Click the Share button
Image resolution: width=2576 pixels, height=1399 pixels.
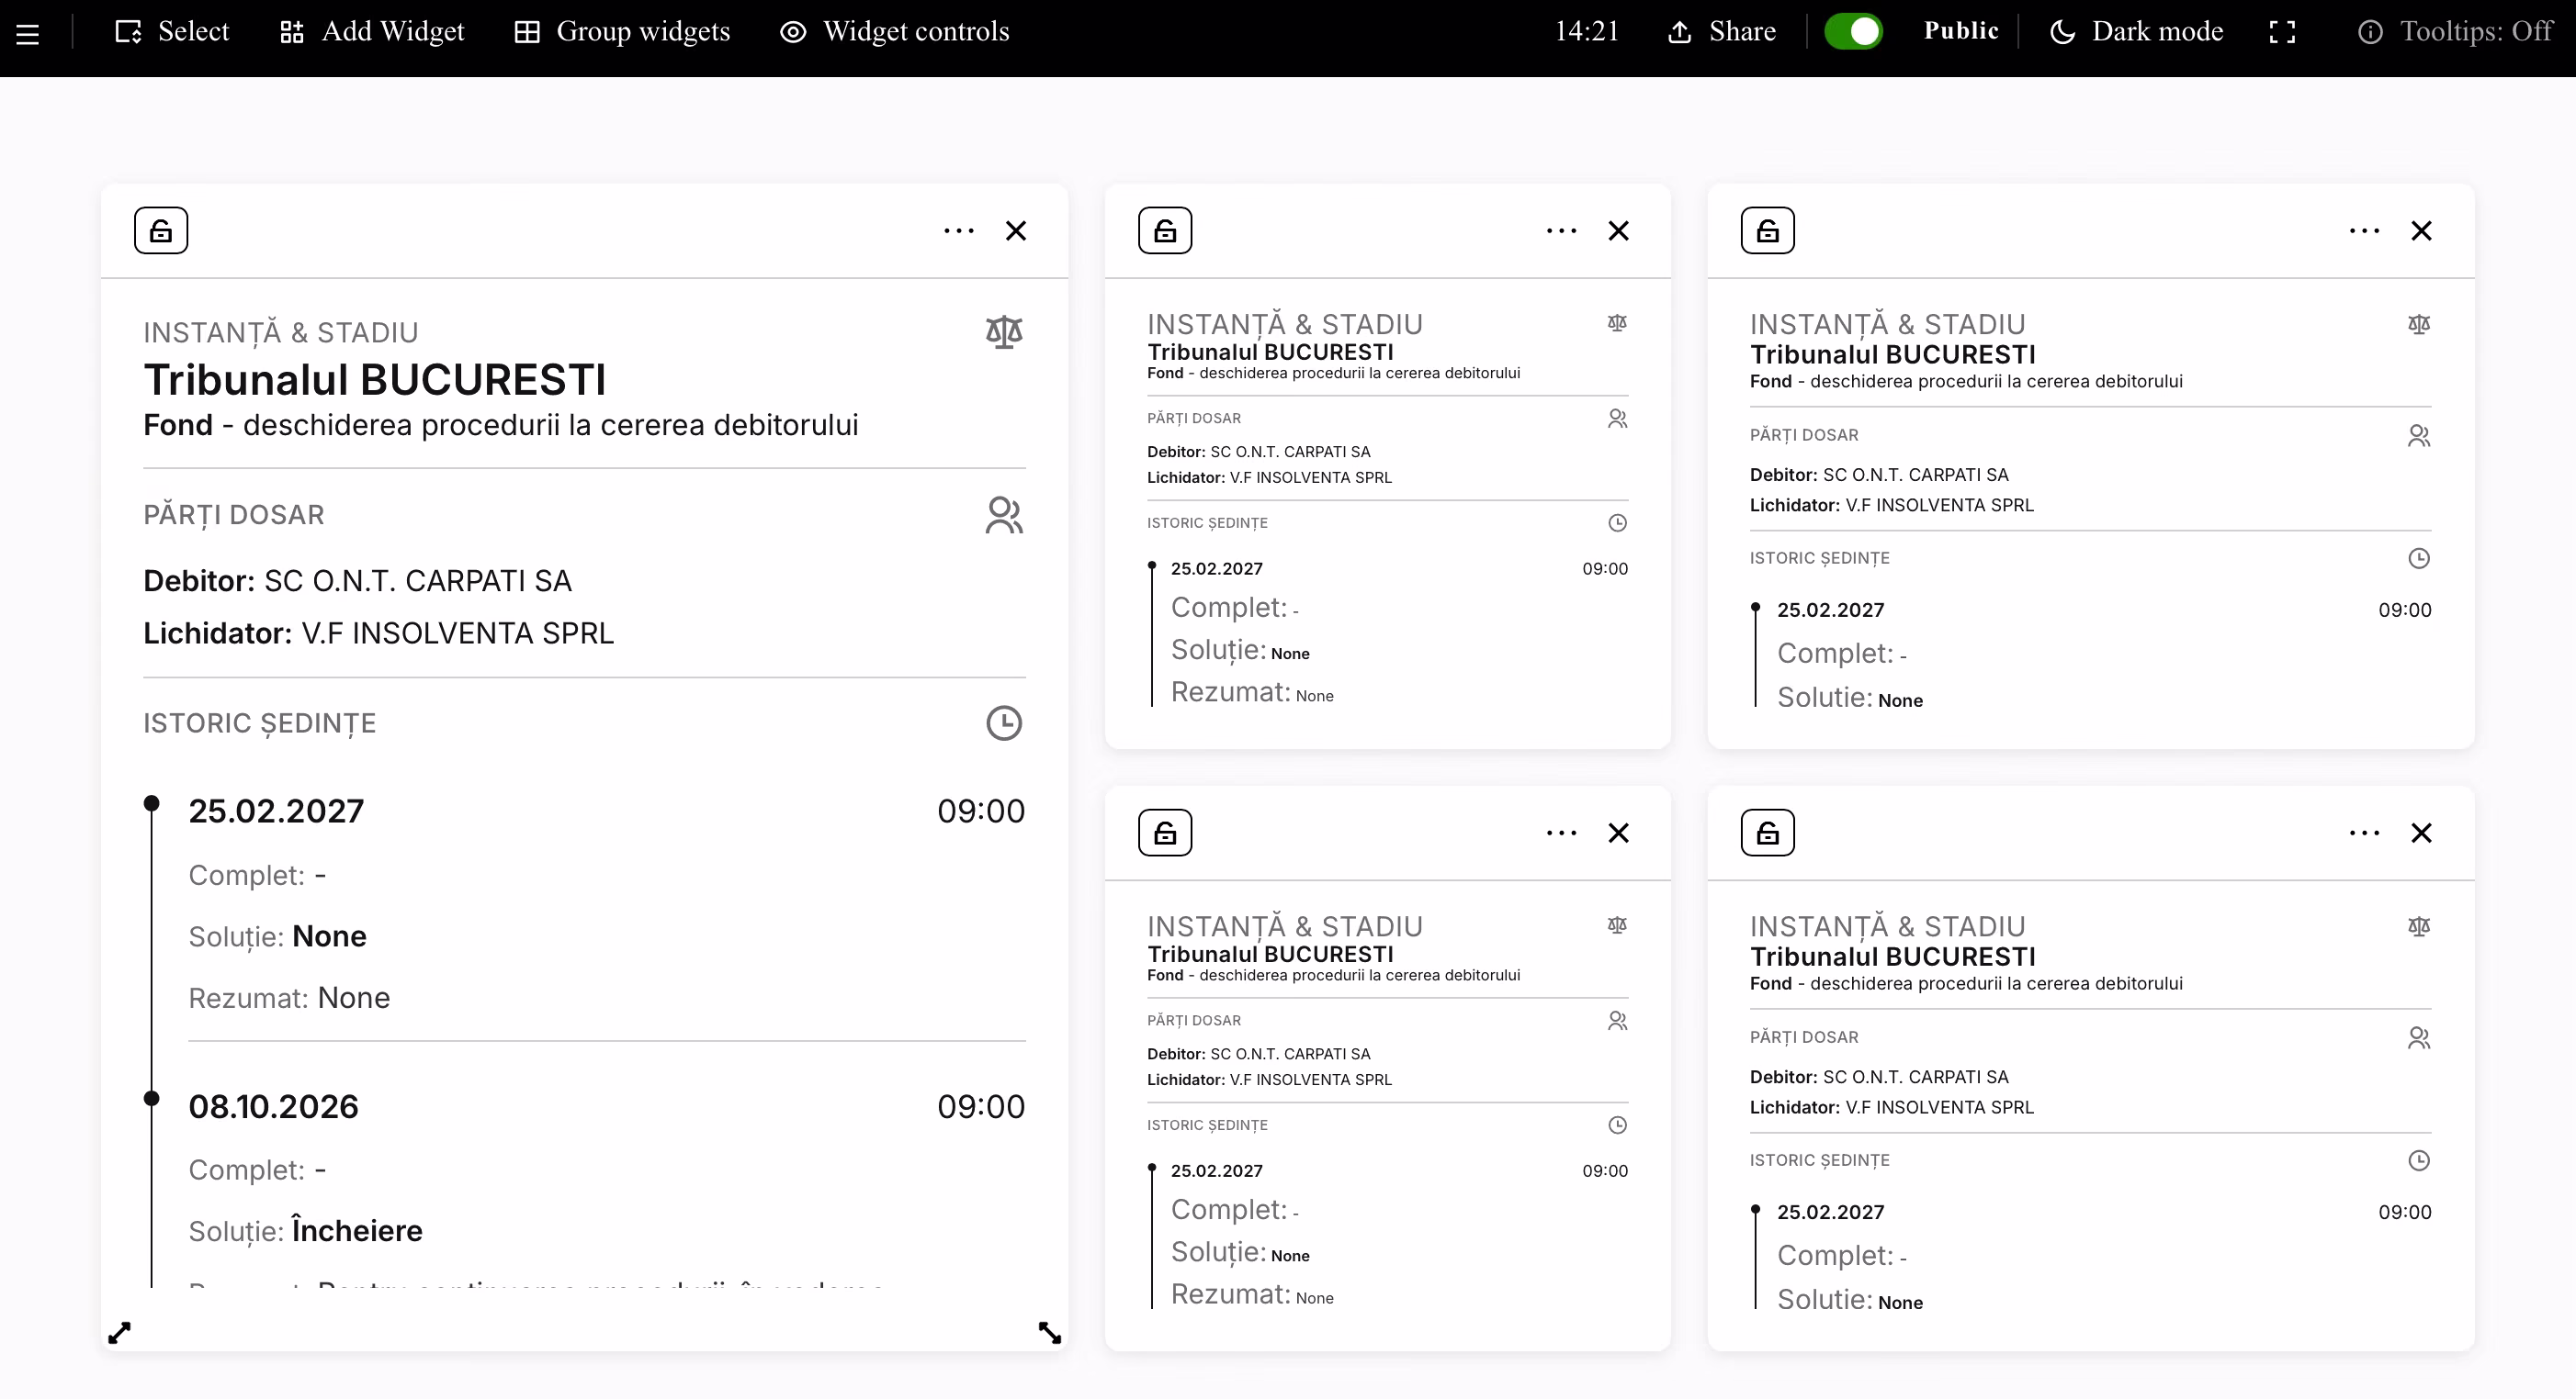pyautogui.click(x=1722, y=32)
